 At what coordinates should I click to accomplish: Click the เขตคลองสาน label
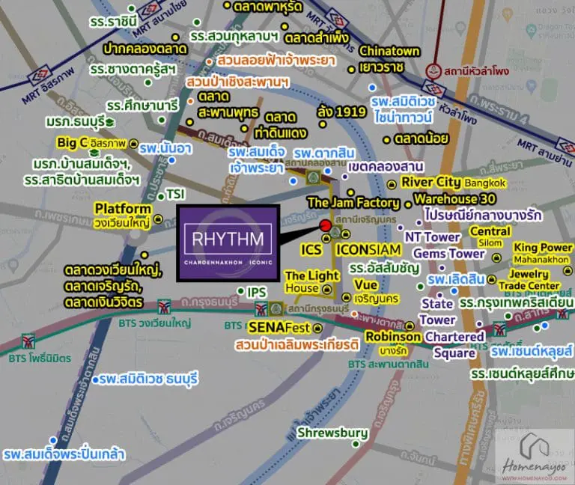pos(385,167)
